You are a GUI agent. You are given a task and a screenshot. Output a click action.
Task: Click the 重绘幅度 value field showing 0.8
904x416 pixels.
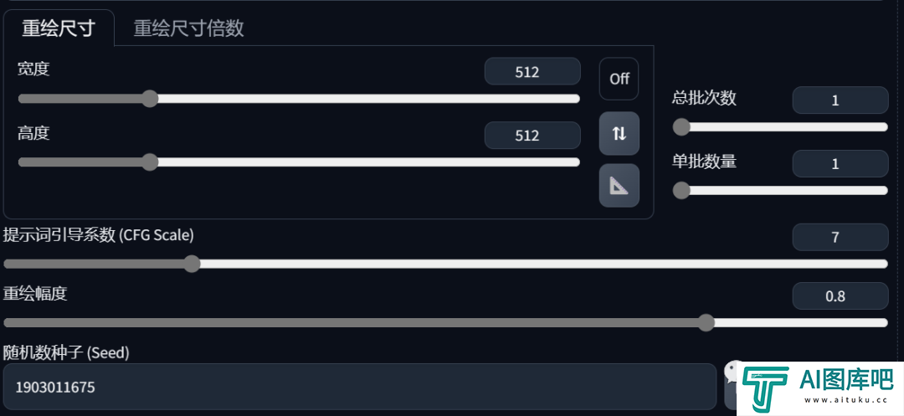click(x=840, y=296)
